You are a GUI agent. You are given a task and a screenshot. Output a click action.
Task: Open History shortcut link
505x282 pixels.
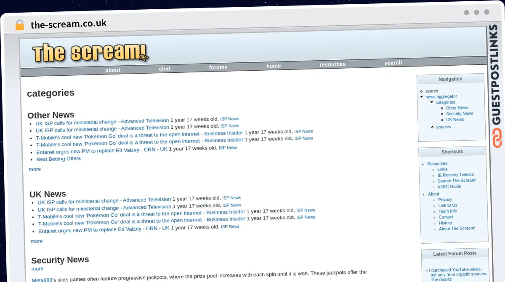pos(445,223)
